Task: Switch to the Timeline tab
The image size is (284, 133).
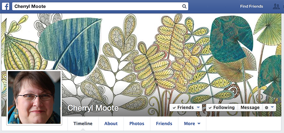Action: (x=83, y=123)
